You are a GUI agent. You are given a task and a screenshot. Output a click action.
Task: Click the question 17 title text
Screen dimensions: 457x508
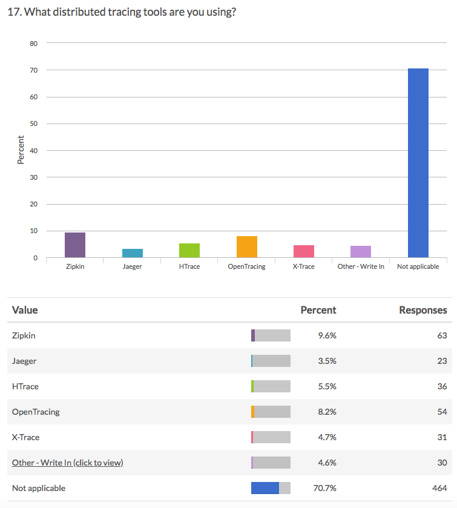tap(121, 12)
